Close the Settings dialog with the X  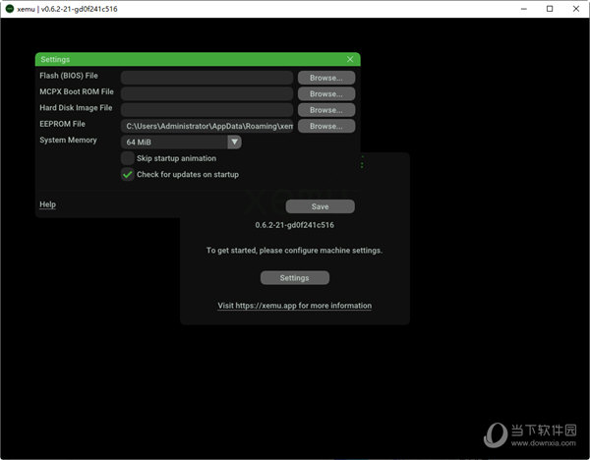tap(350, 59)
